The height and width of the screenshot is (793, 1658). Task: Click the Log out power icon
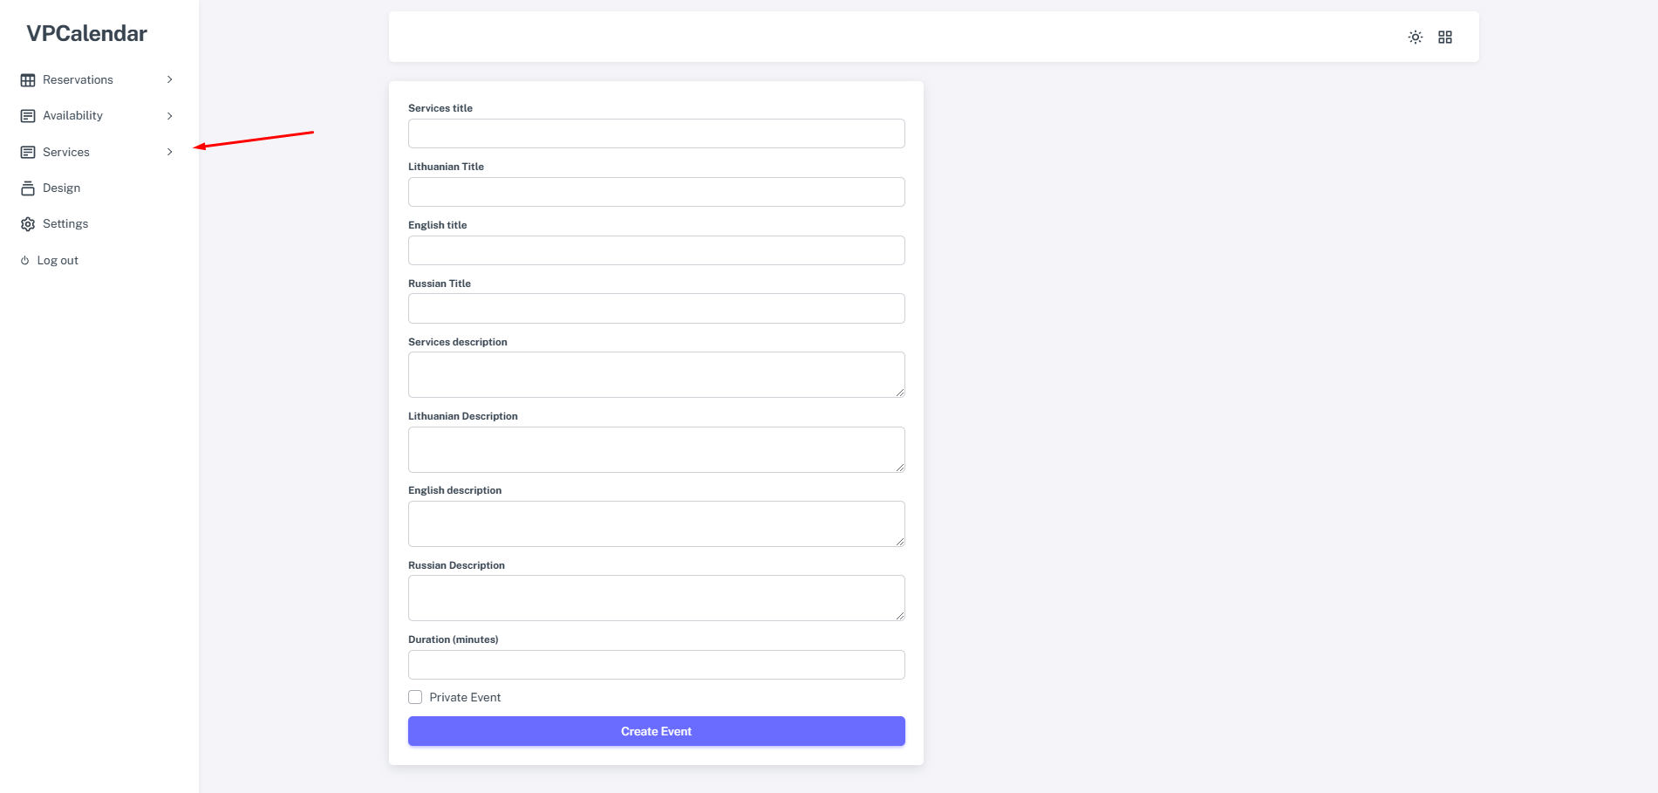click(x=25, y=261)
